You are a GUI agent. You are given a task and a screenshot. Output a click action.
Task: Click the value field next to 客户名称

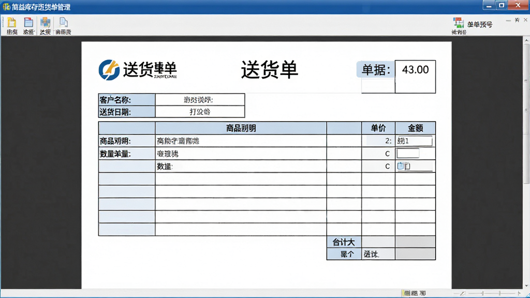tap(200, 100)
